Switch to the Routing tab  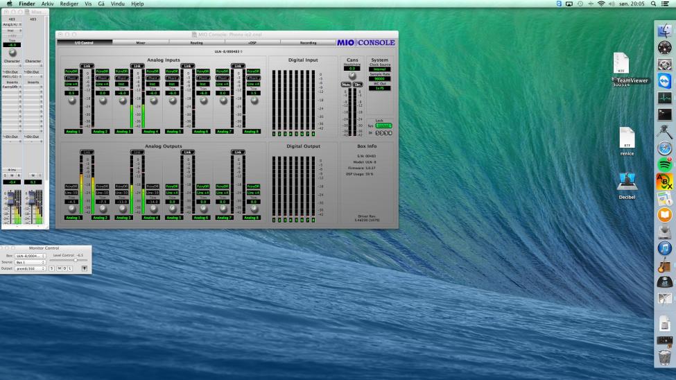(x=197, y=43)
